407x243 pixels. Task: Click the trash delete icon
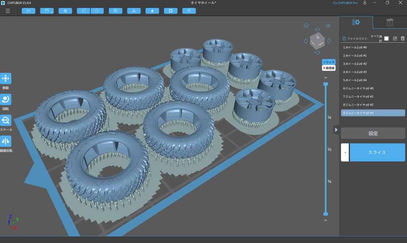[403, 39]
